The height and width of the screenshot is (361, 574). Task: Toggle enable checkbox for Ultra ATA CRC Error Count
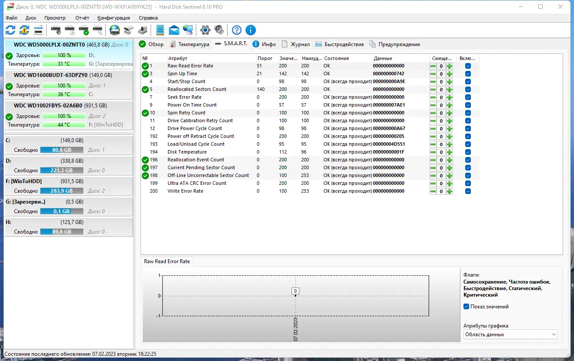pyautogui.click(x=468, y=184)
